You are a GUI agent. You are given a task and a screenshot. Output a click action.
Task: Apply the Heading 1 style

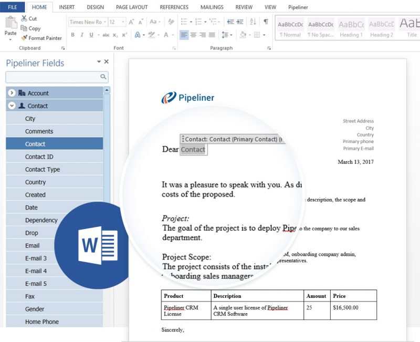[x=351, y=28]
